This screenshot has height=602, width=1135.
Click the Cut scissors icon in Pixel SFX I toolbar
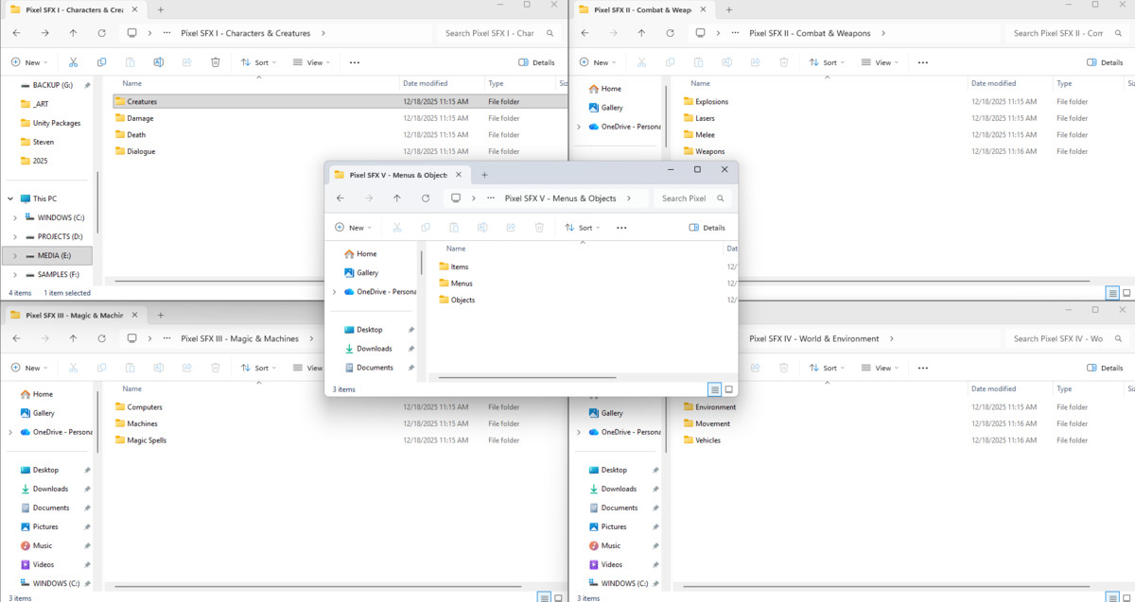(73, 62)
